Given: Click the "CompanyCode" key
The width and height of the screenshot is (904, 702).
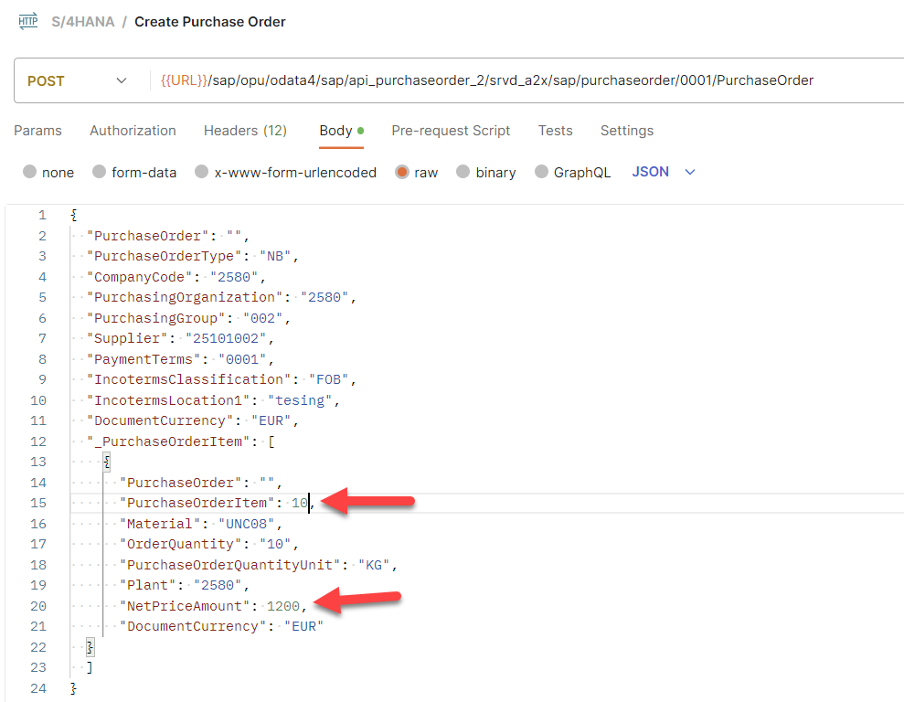Looking at the screenshot, I should (x=140, y=277).
